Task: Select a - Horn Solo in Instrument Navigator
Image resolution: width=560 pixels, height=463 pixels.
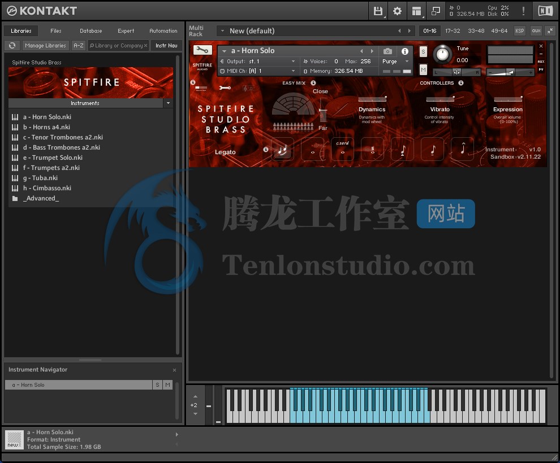Action: point(79,385)
